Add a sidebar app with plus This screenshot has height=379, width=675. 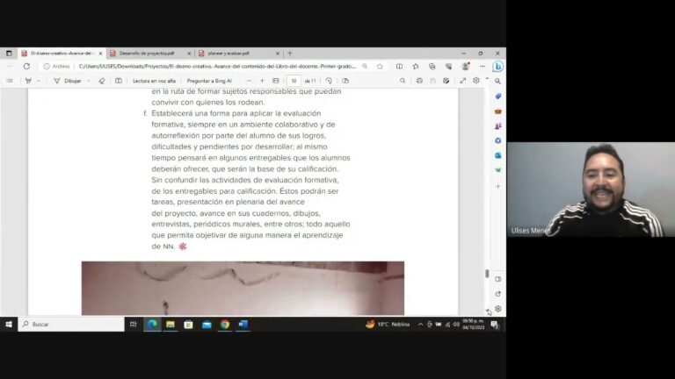(x=498, y=187)
